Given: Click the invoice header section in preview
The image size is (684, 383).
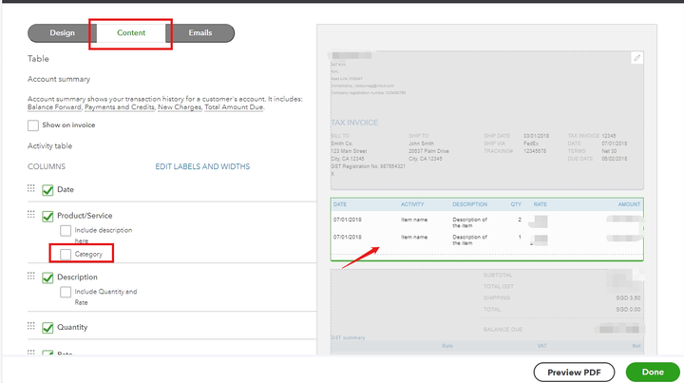Looking at the screenshot, I should [x=486, y=120].
